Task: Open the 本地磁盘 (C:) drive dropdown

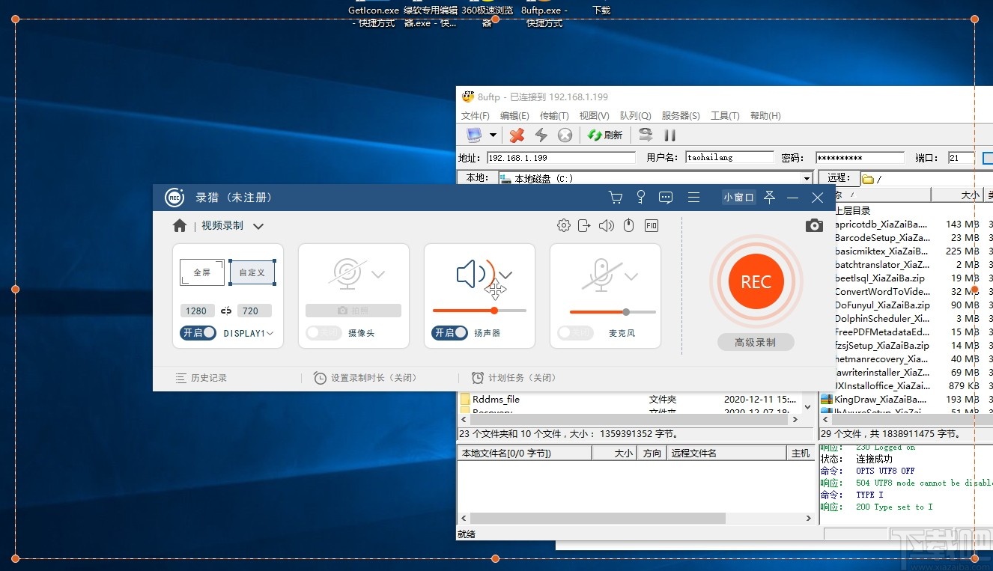Action: click(807, 177)
